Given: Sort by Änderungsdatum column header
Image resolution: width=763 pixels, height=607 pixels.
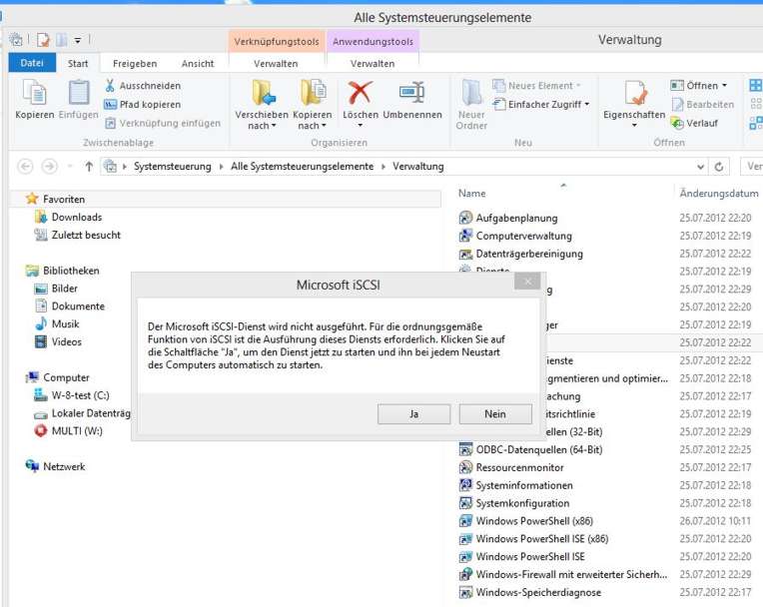Looking at the screenshot, I should coord(719,194).
